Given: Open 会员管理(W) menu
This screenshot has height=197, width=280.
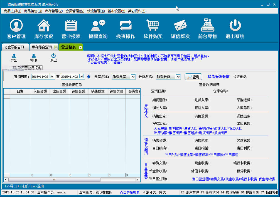Looking at the screenshot, I should [x=75, y=11].
